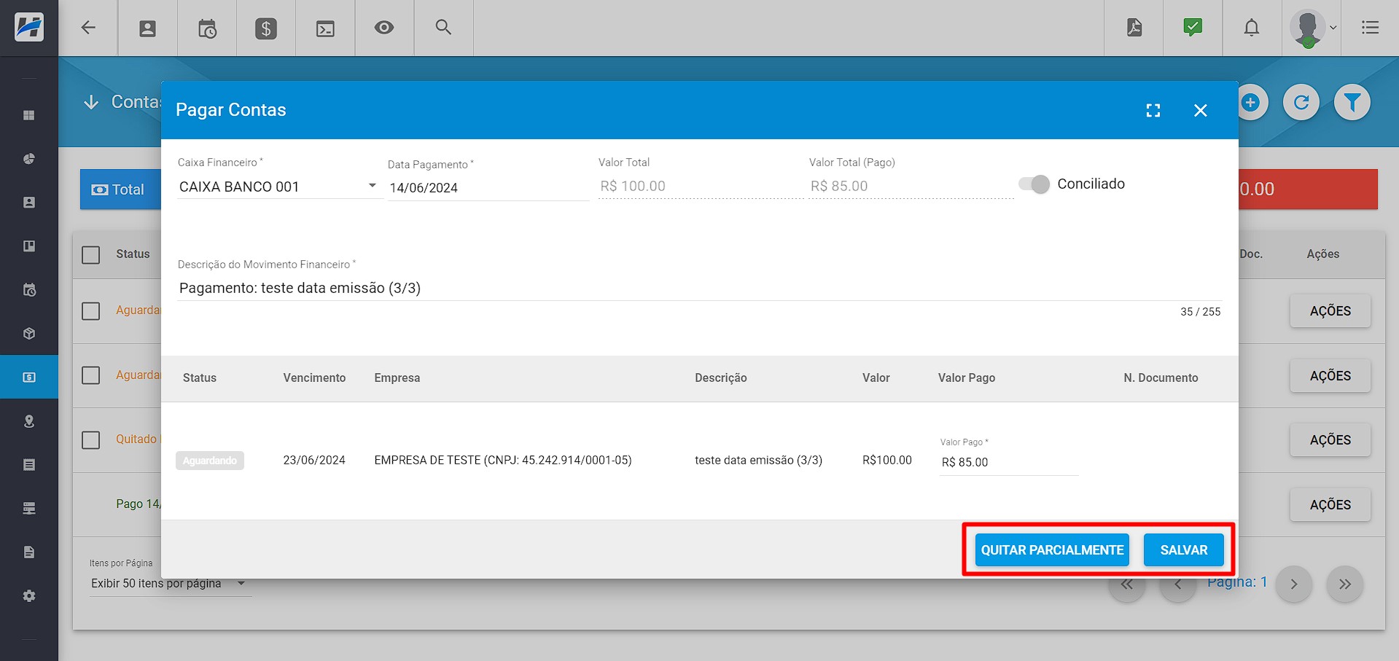Click the N. Documento column header
Viewport: 1399px width, 661px height.
click(x=1161, y=378)
